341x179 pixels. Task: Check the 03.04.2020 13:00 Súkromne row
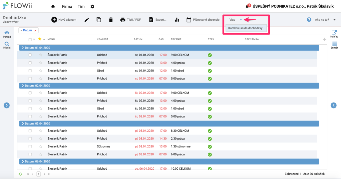[x=30, y=146]
